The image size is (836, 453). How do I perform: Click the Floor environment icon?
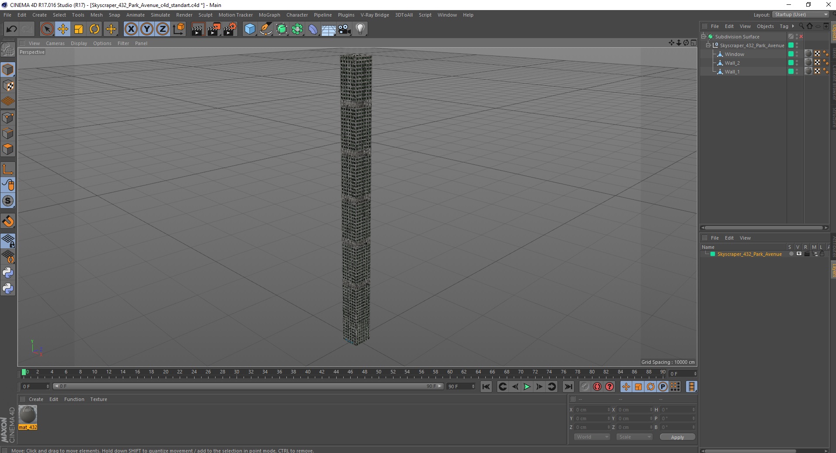point(329,29)
